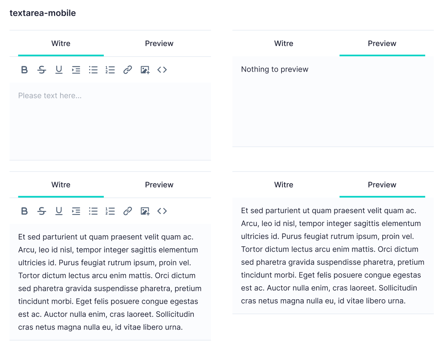Viewport: 442px width, 364px height.
Task: Create a bullet list in the top editor
Action: coord(93,69)
